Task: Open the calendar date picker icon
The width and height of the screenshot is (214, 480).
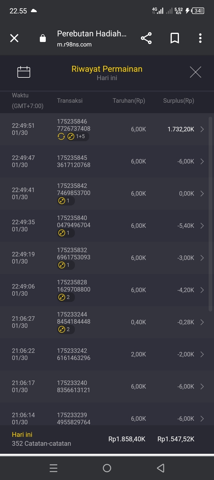Action: (x=24, y=72)
